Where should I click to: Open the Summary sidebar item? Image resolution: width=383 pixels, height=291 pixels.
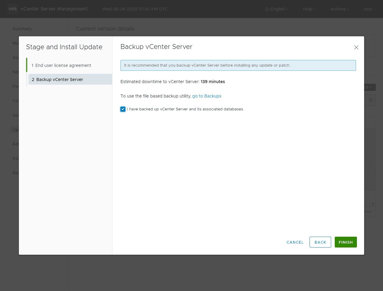[22, 29]
